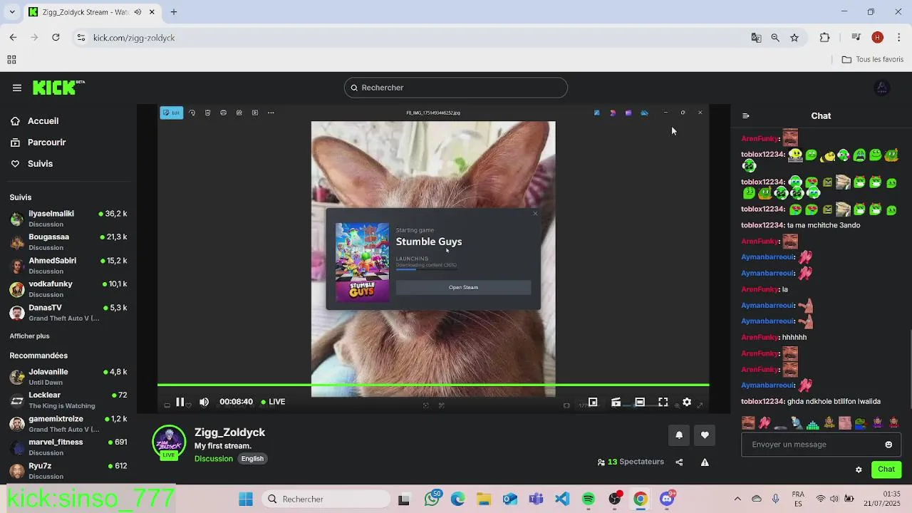Follow the channel with heart button

tap(705, 435)
